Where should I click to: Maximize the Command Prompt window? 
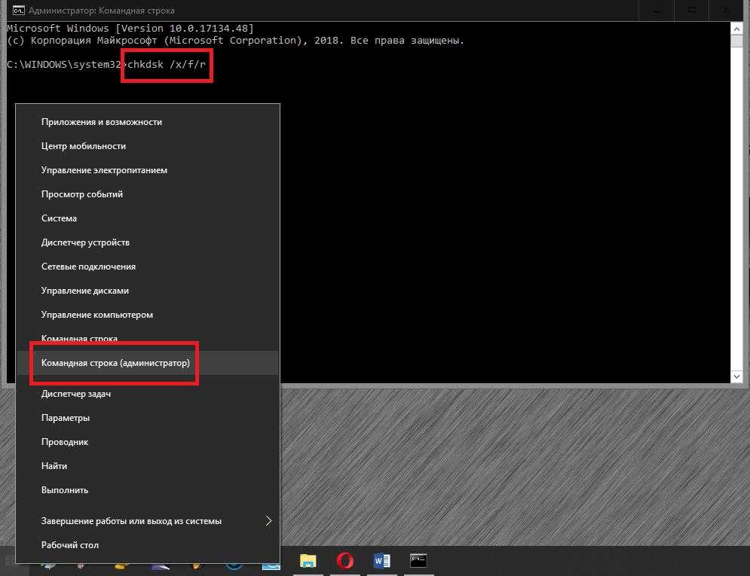point(691,10)
